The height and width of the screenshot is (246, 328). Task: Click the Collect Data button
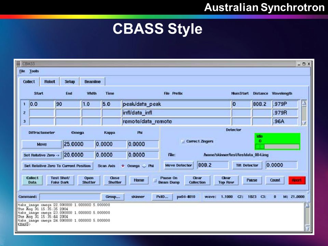point(32,180)
